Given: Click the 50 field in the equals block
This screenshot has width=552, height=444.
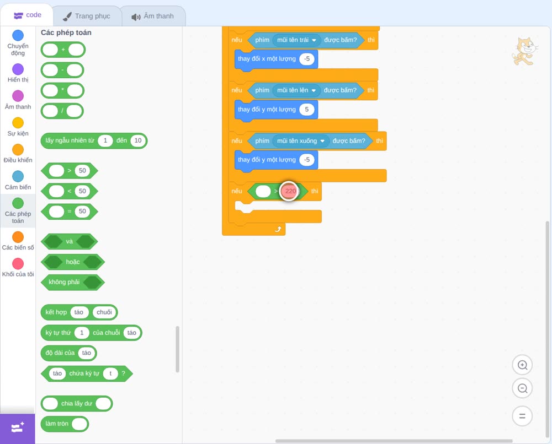Looking at the screenshot, I should pos(82,212).
